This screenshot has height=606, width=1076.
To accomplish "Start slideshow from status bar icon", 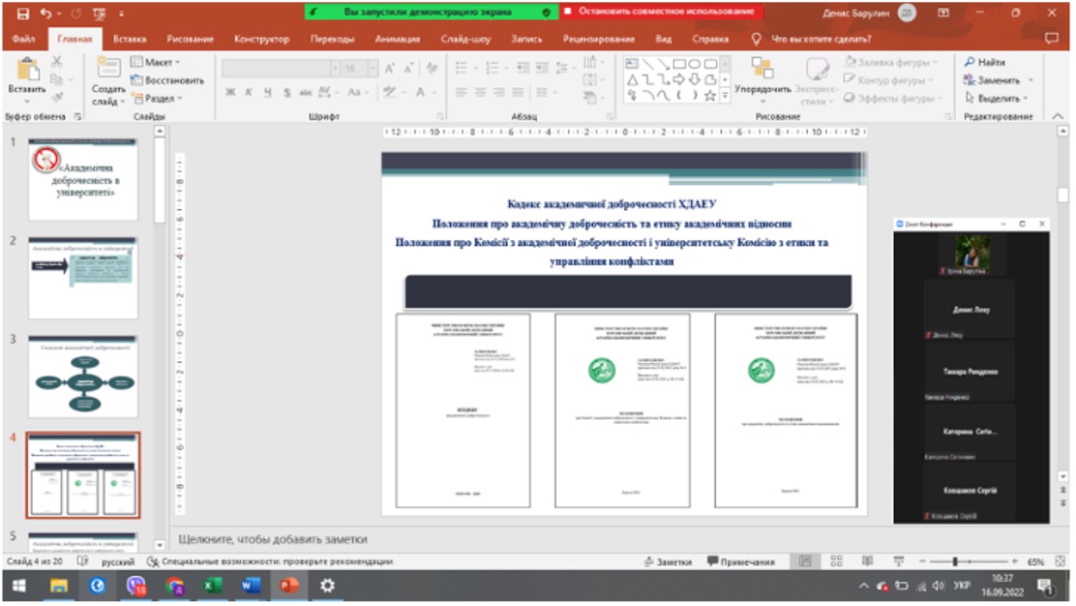I will (x=898, y=561).
